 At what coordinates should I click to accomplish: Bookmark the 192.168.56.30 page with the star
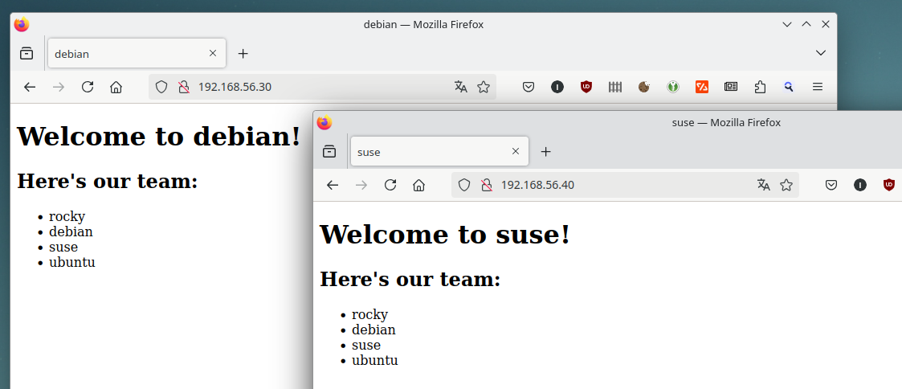pyautogui.click(x=484, y=87)
